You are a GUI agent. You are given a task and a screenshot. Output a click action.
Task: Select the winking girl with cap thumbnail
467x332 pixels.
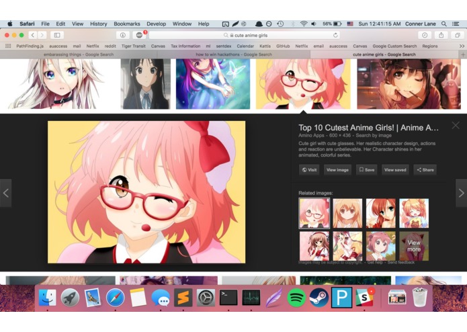click(409, 83)
